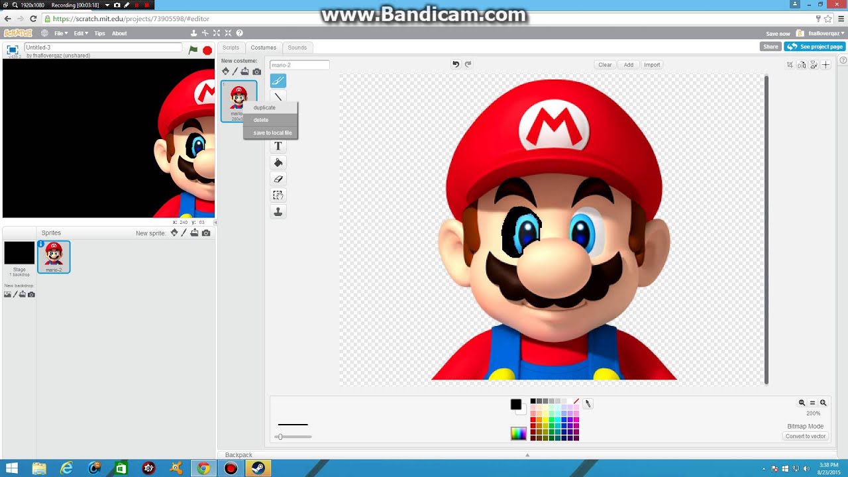Select the Eraser tool
Screen dimensions: 848x477
pos(278,179)
